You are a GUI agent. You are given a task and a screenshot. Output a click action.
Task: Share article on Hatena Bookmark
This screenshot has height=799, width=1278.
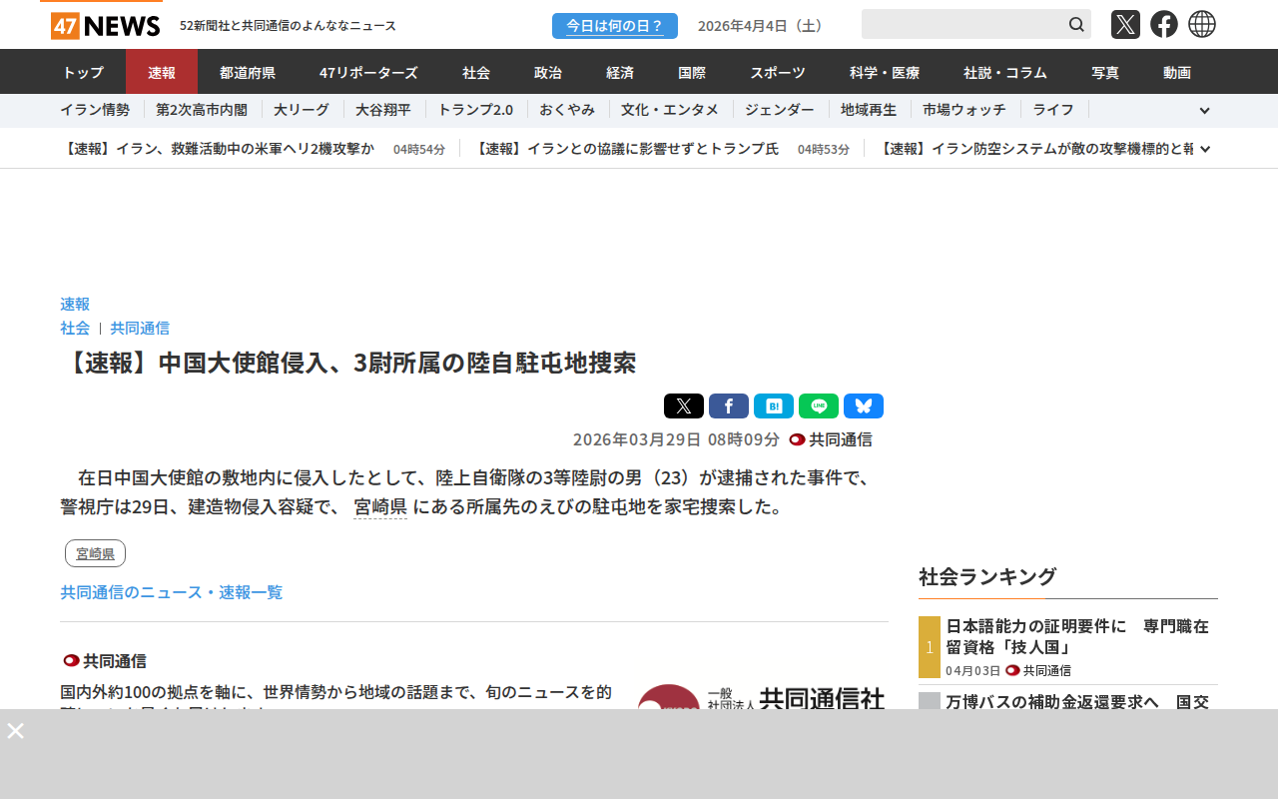(x=774, y=405)
